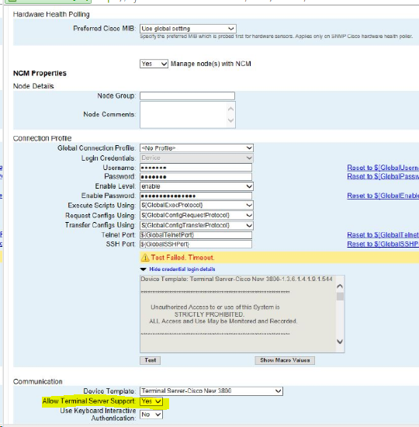Click Node Comments scroll down arrow
Image resolution: width=419 pixels, height=427 pixels.
230,120
